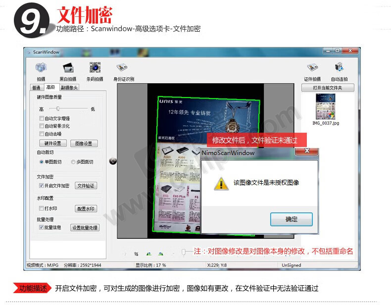This screenshot has height=305, width=391.
Task: Activate 自动连拍 auto continuous shooting
Action: (339, 68)
